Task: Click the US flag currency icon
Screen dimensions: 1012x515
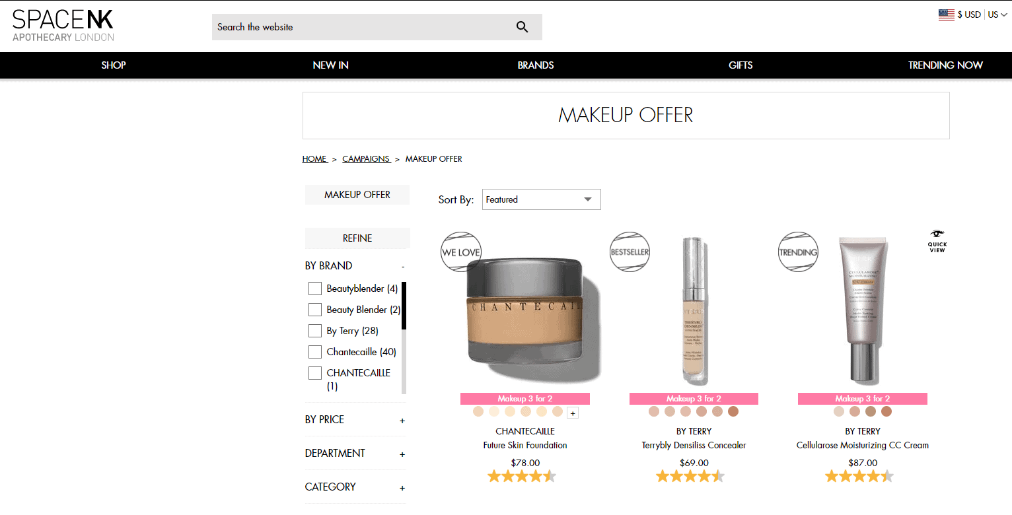Action: point(946,15)
